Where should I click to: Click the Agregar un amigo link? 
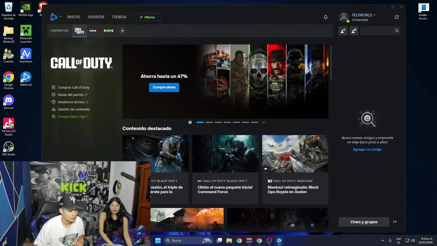(x=367, y=149)
